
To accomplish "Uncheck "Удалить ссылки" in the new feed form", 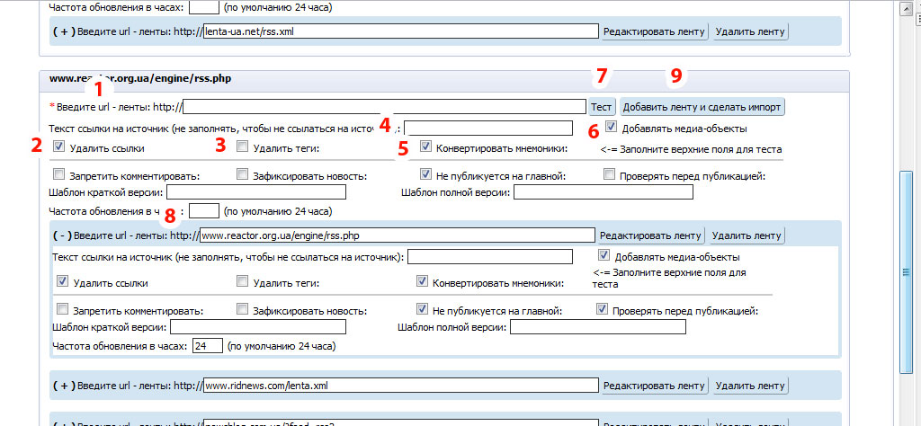I will (x=59, y=146).
